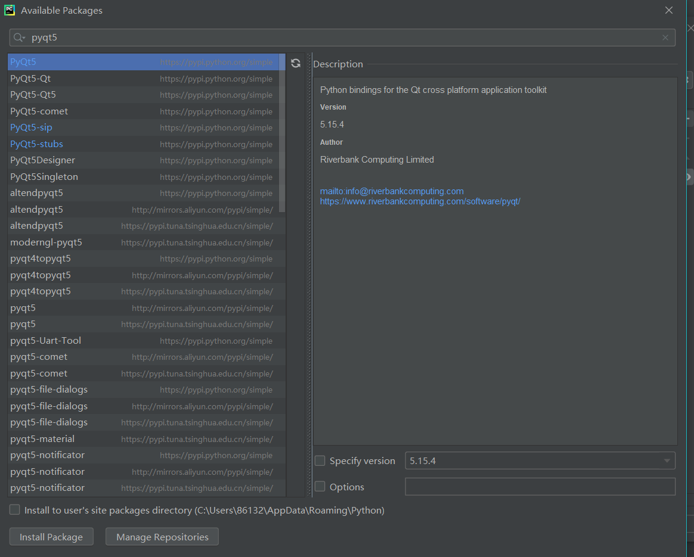This screenshot has height=557, width=694.
Task: Select pyqt5-comet from tsinghua mirror
Action: (147, 373)
